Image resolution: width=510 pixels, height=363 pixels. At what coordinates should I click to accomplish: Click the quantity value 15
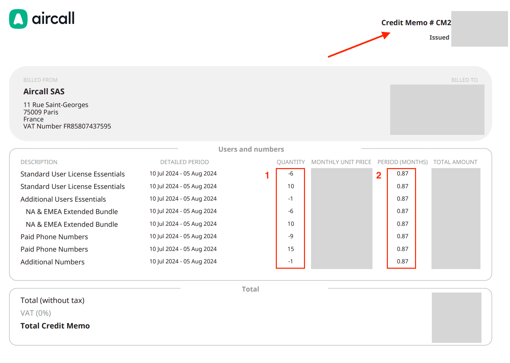click(x=291, y=249)
